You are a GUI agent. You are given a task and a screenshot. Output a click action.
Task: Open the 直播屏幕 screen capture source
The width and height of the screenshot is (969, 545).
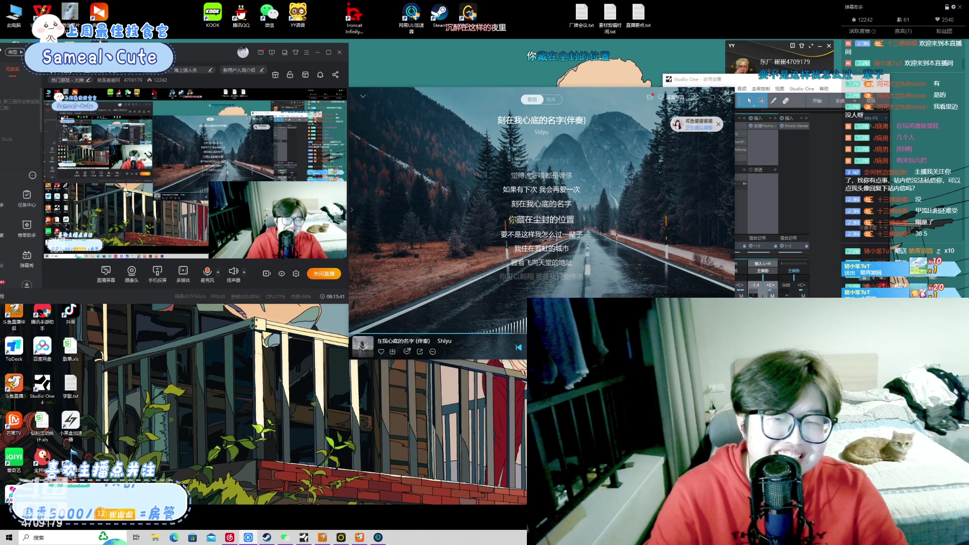pyautogui.click(x=106, y=274)
